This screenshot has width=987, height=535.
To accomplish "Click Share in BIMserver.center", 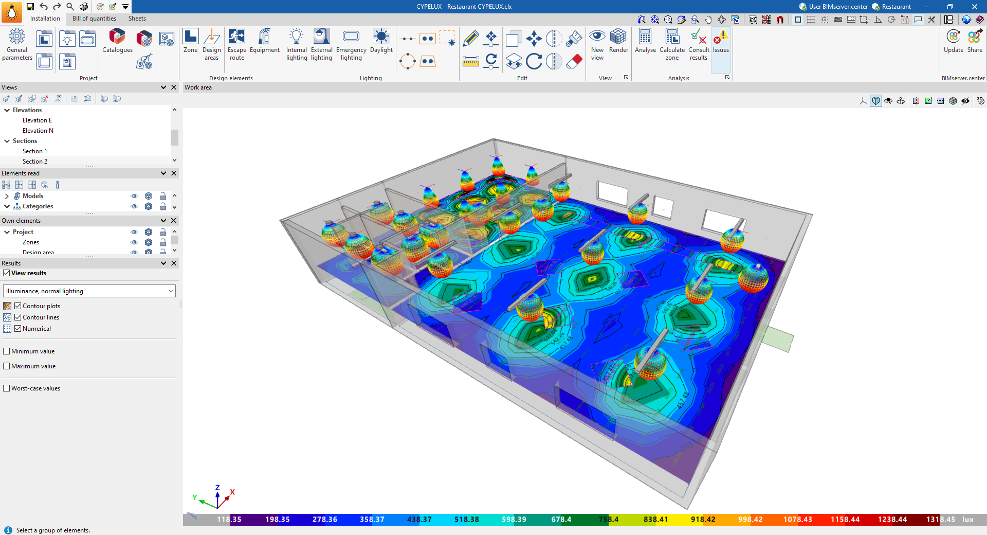I will pos(975,41).
